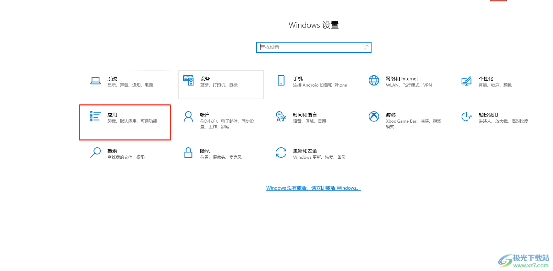Open 时间和语言 settings title
The width and height of the screenshot is (553, 271).
click(x=305, y=115)
